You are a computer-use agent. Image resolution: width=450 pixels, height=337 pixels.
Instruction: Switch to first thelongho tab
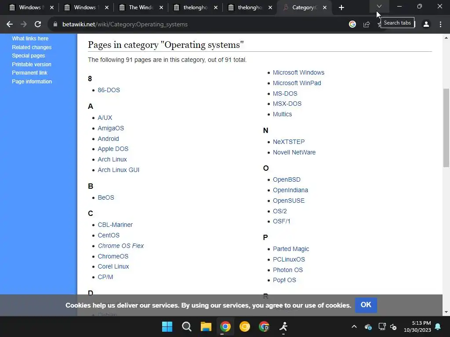click(x=195, y=7)
